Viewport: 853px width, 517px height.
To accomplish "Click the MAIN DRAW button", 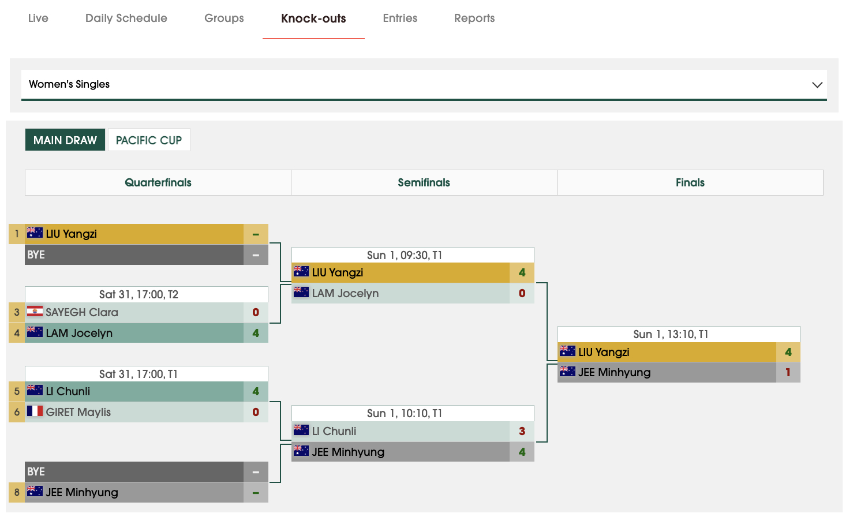I will [x=65, y=140].
